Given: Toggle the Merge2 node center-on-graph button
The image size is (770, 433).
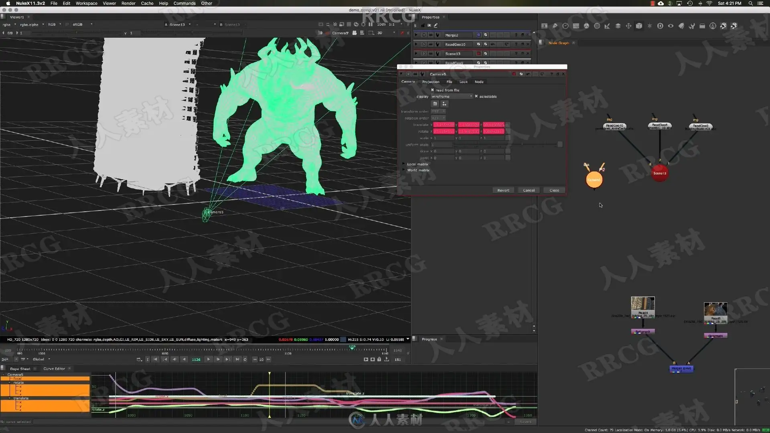Looking at the screenshot, I should coord(423,35).
